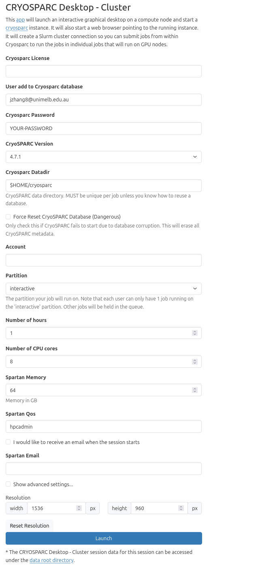The width and height of the screenshot is (260, 575).
Task: Click the resolution height stepper arrows
Action: pyautogui.click(x=181, y=508)
